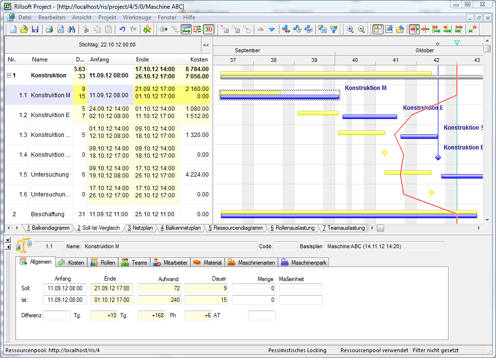Switch to the Balkennetzplan view tab

(181, 228)
